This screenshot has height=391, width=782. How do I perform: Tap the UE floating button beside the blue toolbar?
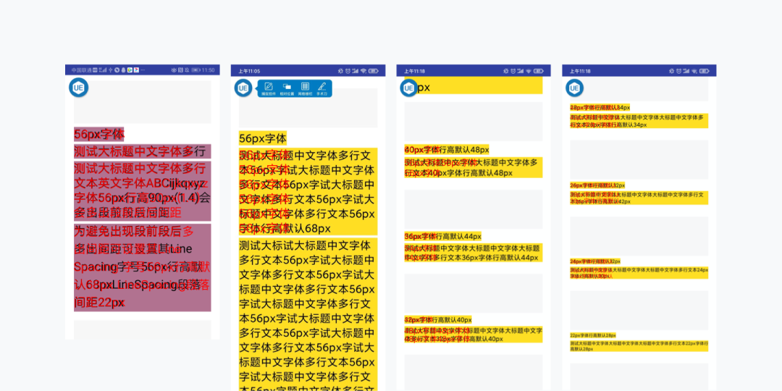click(243, 88)
